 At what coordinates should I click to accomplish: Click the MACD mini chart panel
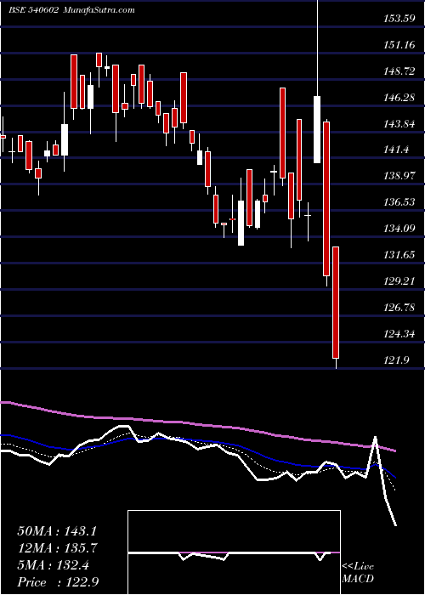coord(234,552)
